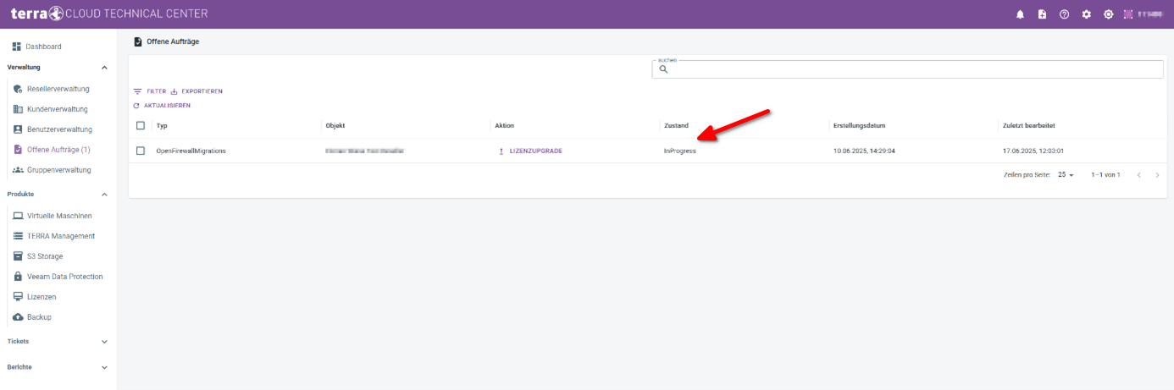Expand the Berichte section
The width and height of the screenshot is (1174, 390).
pyautogui.click(x=104, y=368)
